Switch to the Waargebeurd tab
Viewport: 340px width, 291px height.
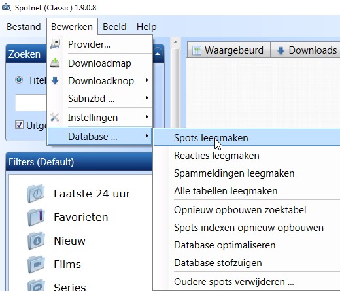(229, 50)
